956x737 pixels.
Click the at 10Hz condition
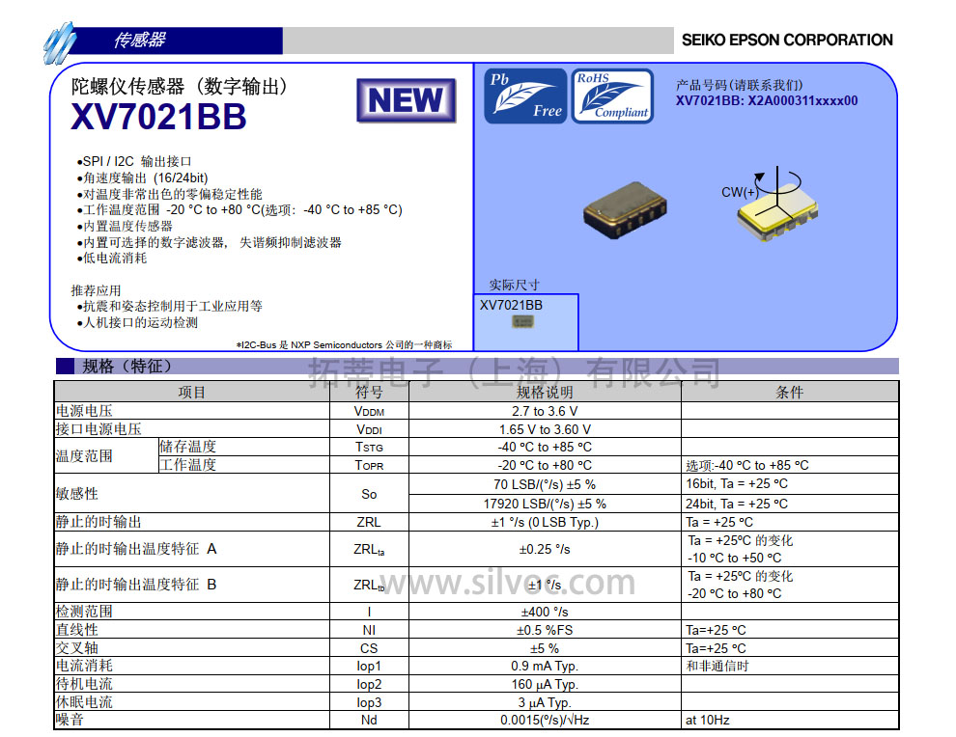point(708,720)
